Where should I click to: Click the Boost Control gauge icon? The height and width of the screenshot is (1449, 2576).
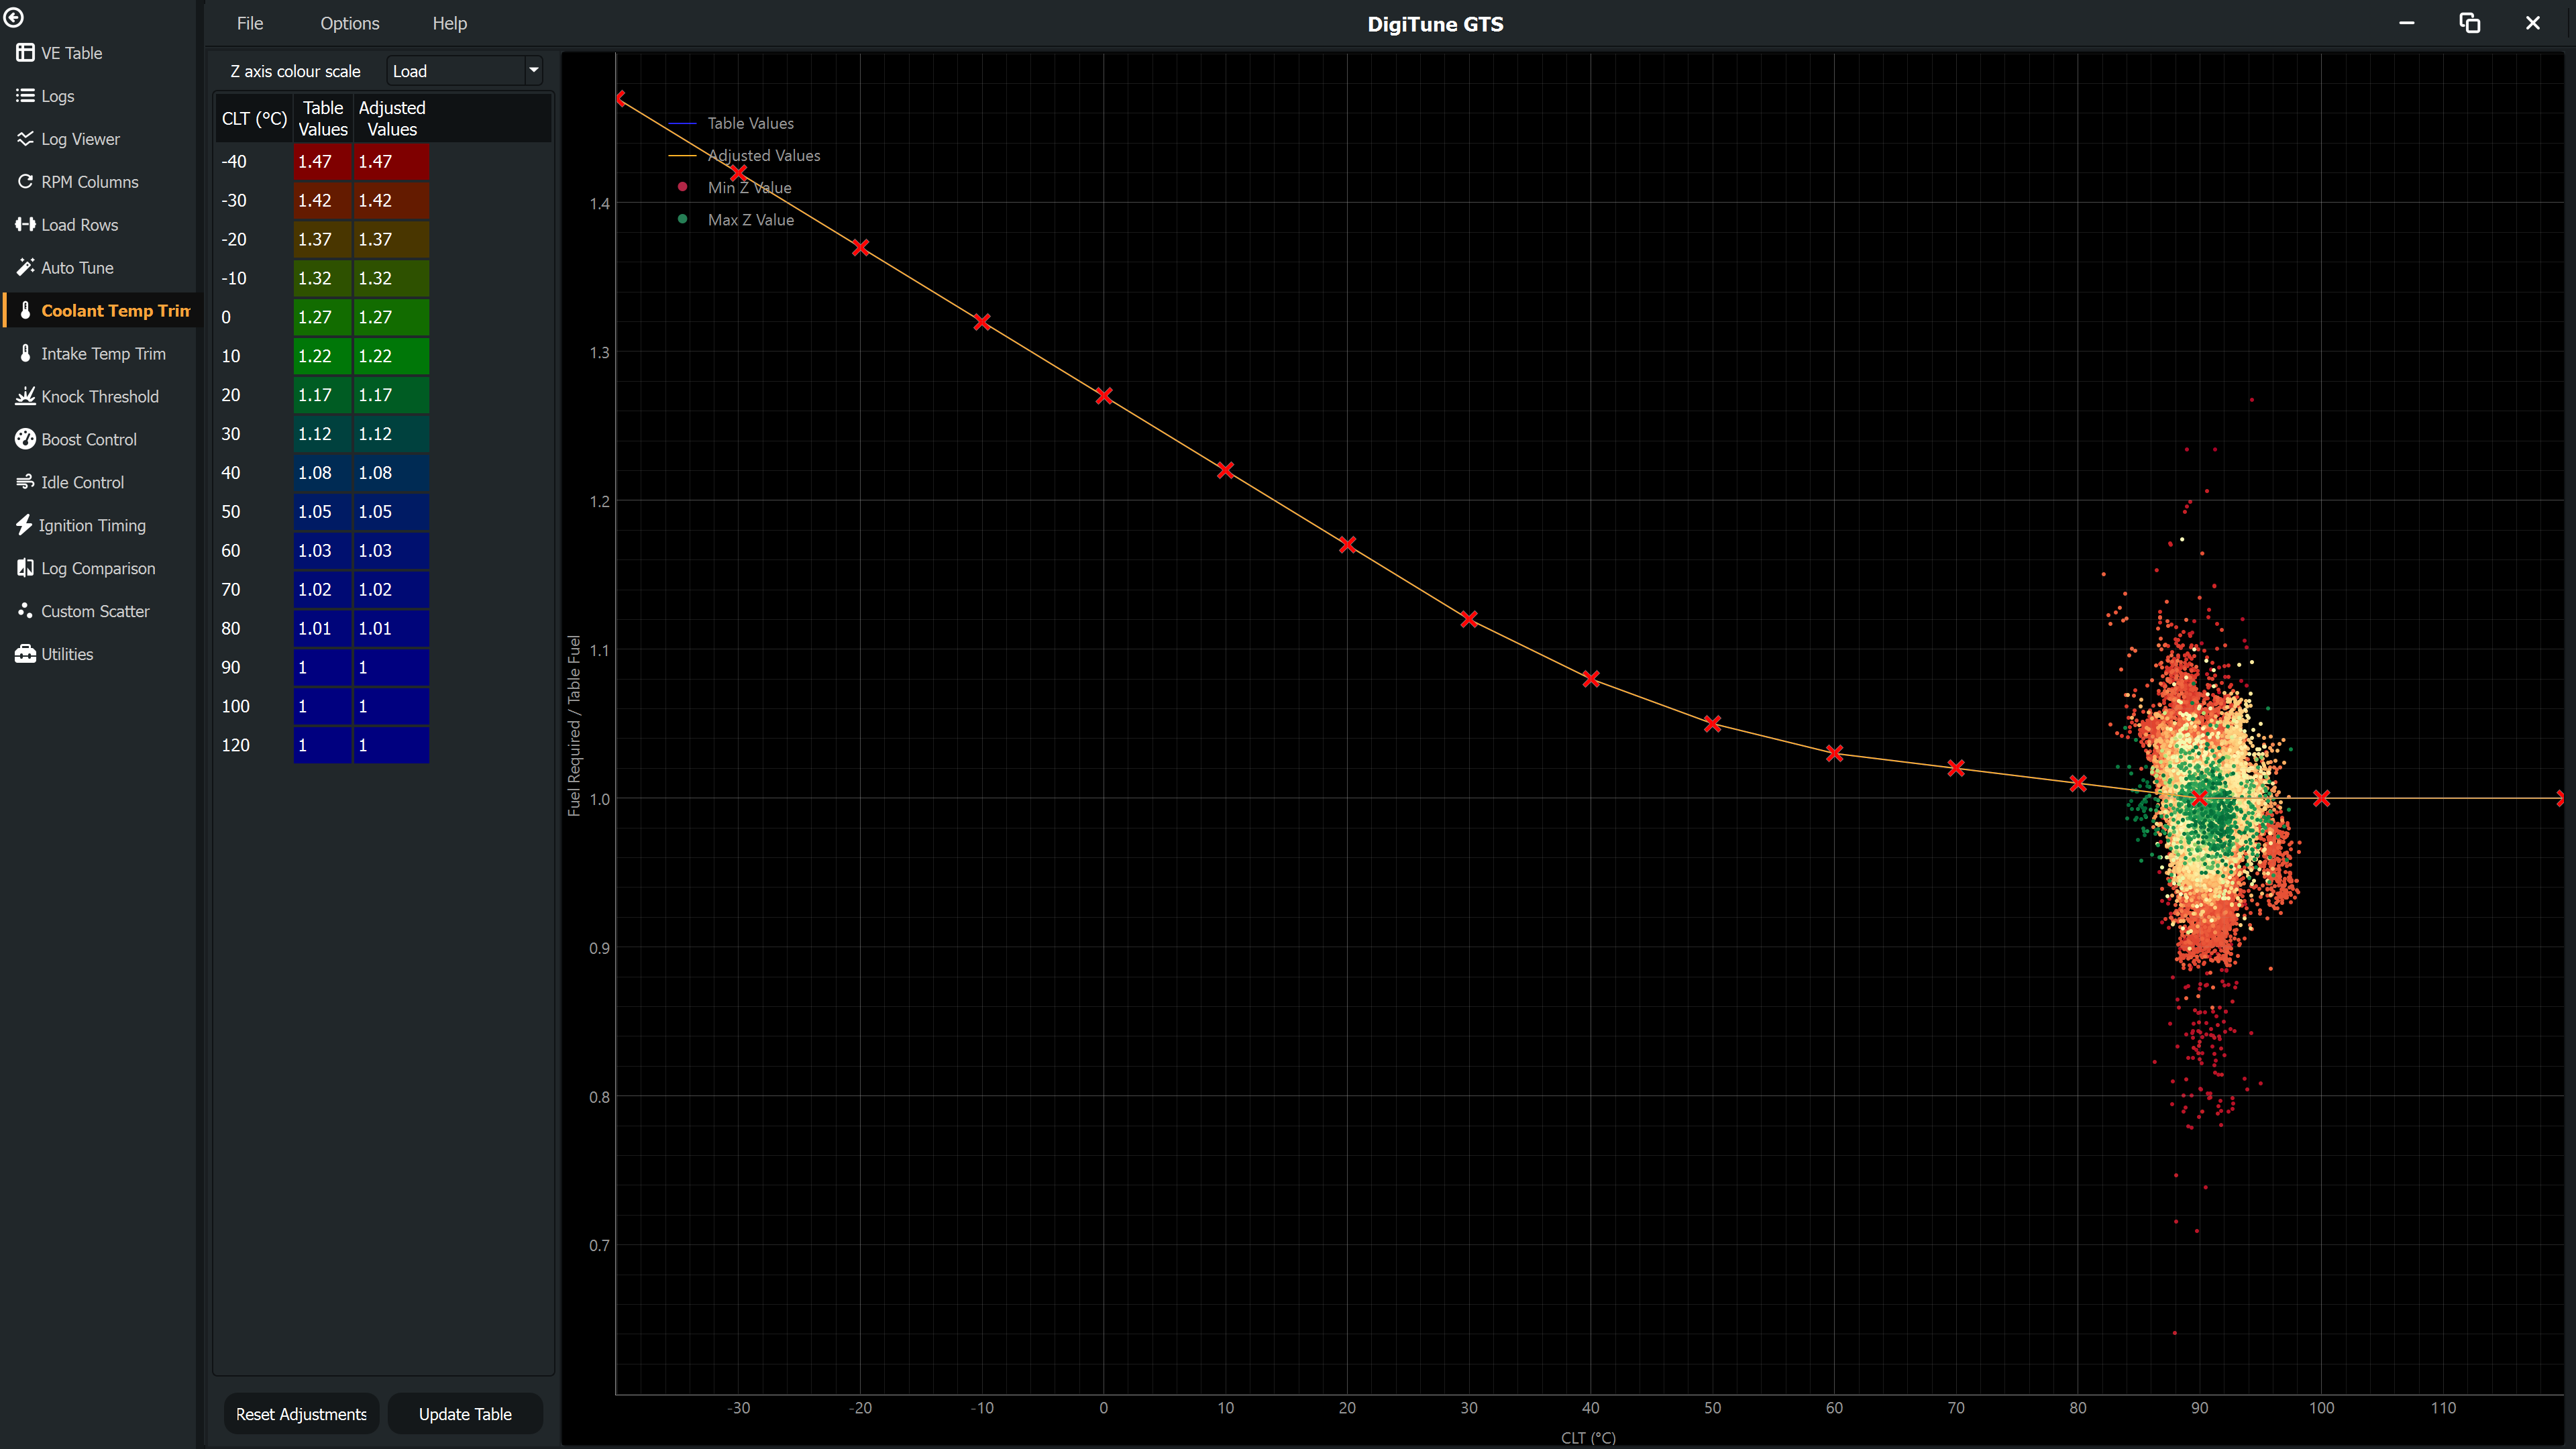pyautogui.click(x=25, y=440)
